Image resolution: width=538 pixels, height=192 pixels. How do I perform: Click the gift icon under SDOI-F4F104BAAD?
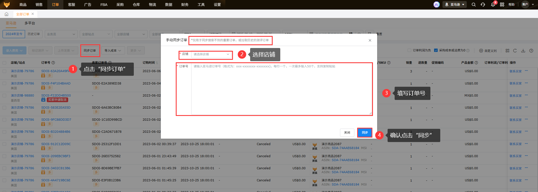tap(43, 88)
